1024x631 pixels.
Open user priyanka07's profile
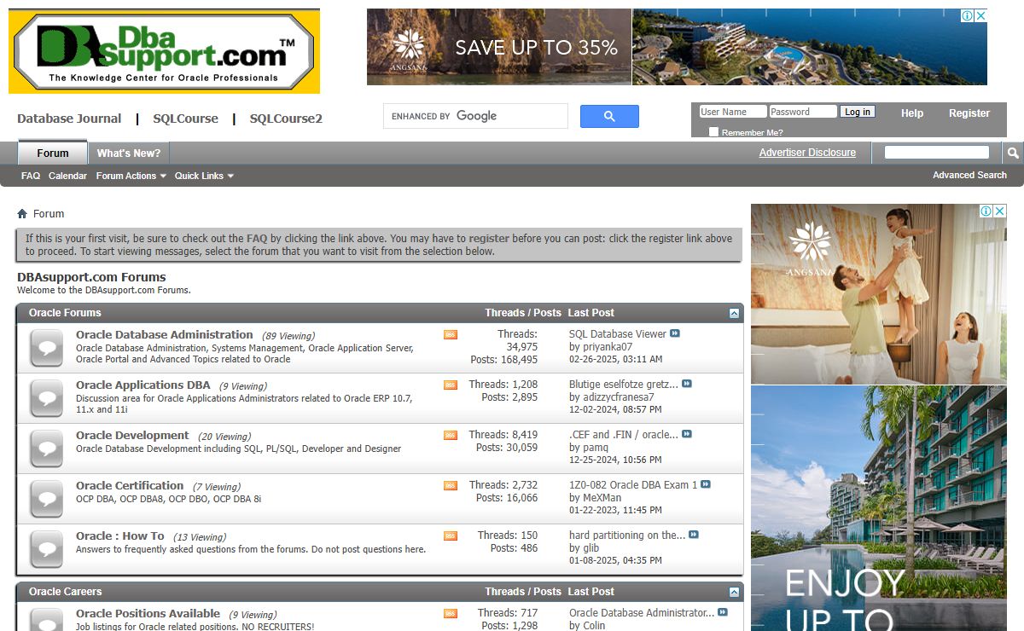click(x=608, y=347)
